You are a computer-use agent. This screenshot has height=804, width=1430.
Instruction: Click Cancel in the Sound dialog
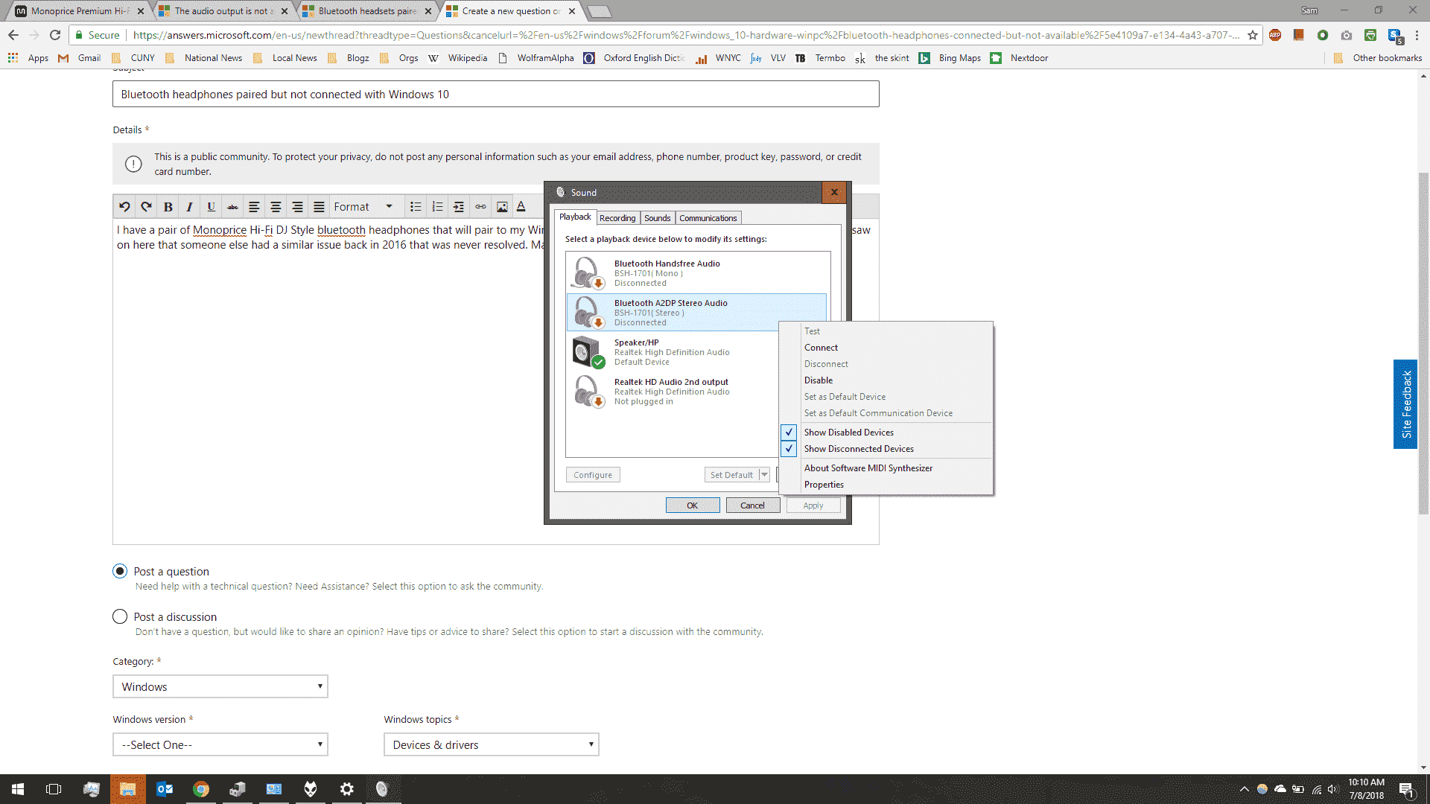coord(752,505)
